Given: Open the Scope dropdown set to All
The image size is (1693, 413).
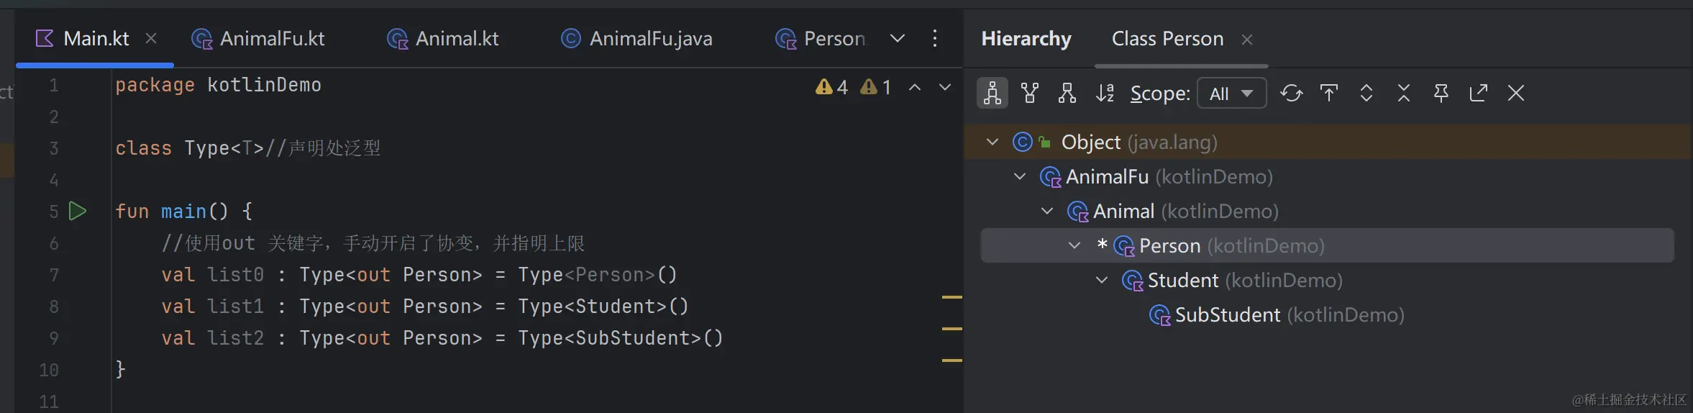Looking at the screenshot, I should point(1231,94).
